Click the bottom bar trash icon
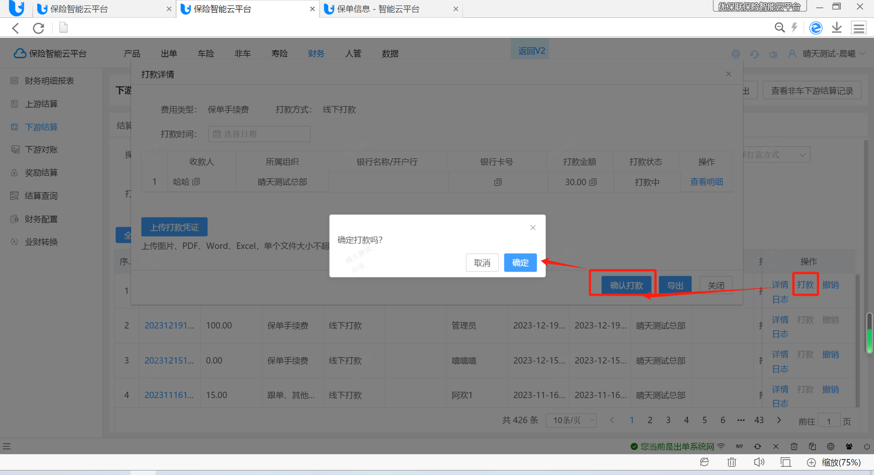Viewport: 874px width, 475px height. (732, 462)
